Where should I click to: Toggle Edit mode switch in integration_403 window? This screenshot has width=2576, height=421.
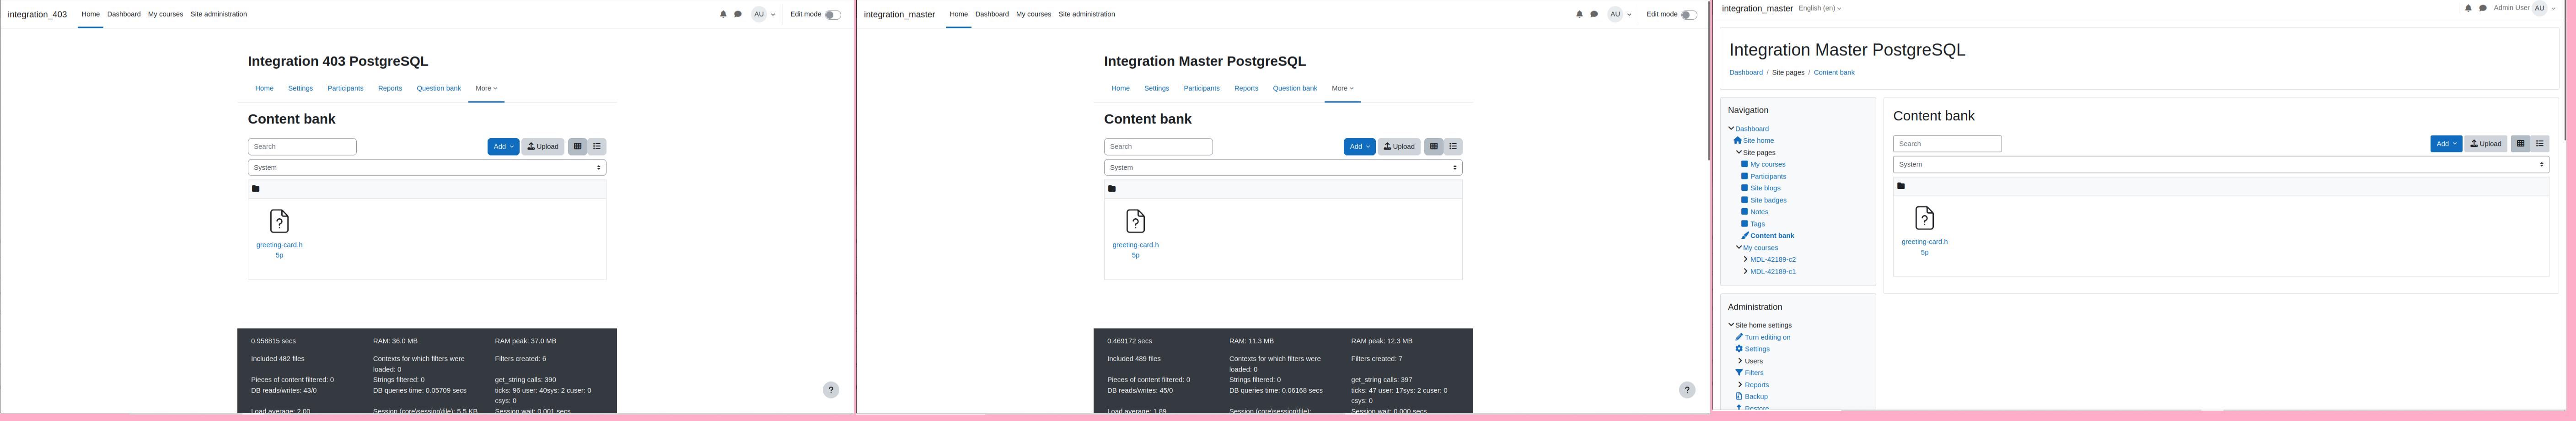(x=833, y=15)
